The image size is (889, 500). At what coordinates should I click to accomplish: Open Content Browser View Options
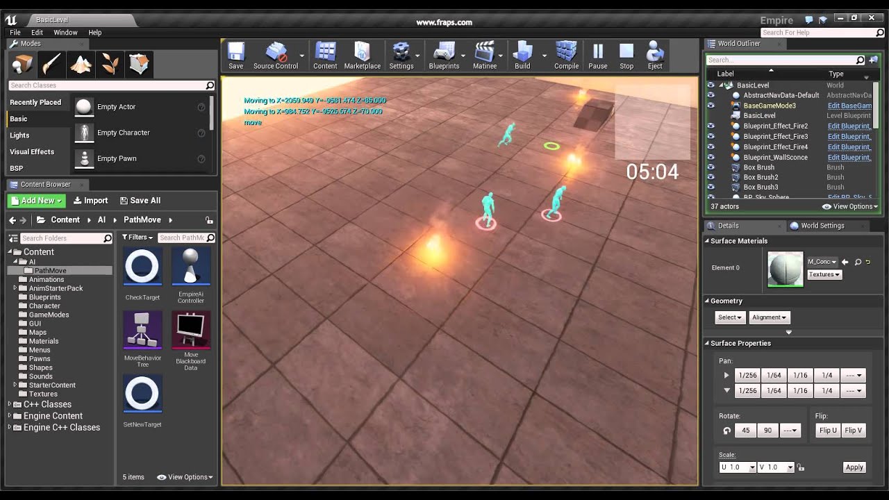click(185, 477)
